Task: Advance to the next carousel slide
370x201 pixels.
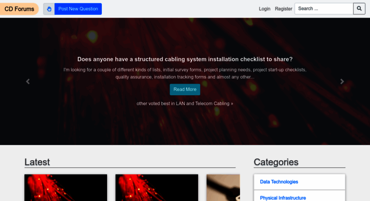Action: coord(342,81)
